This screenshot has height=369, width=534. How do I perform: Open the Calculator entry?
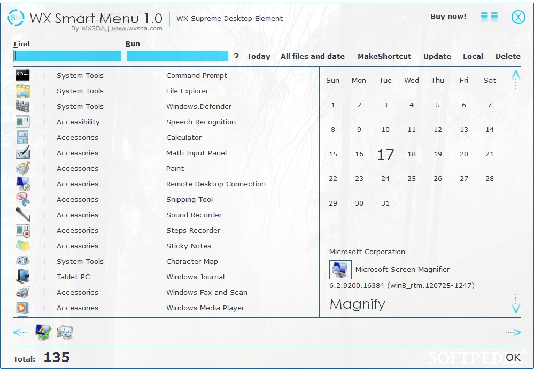[x=184, y=137]
